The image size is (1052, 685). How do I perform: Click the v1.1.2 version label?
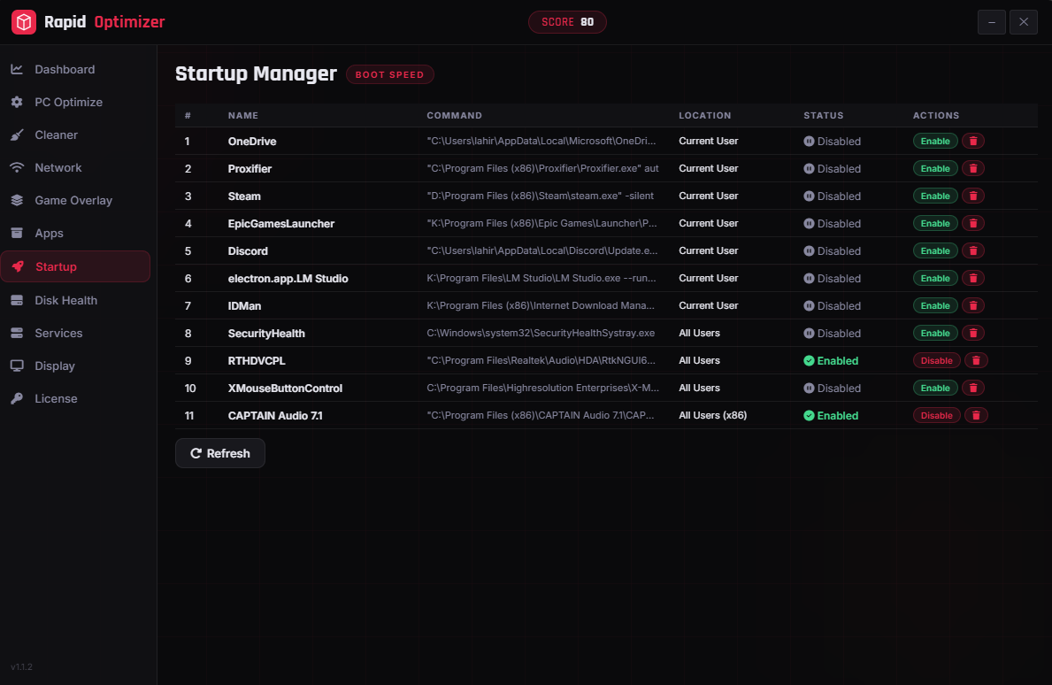(21, 667)
